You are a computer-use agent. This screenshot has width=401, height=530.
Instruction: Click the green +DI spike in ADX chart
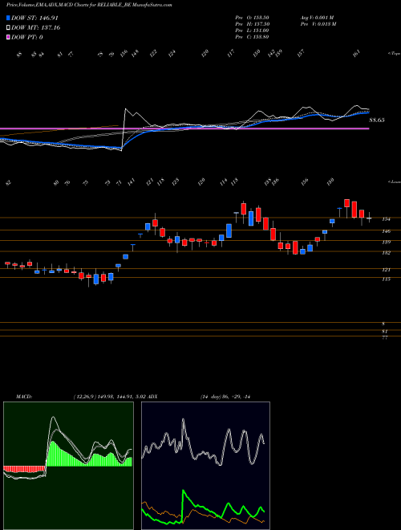(184, 491)
